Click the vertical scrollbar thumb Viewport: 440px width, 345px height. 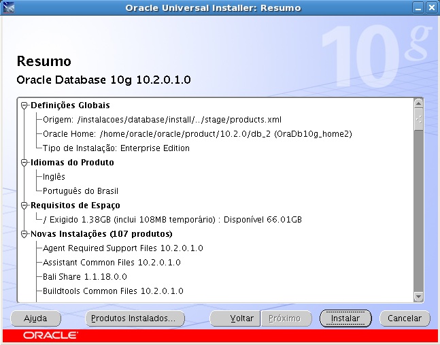418,119
